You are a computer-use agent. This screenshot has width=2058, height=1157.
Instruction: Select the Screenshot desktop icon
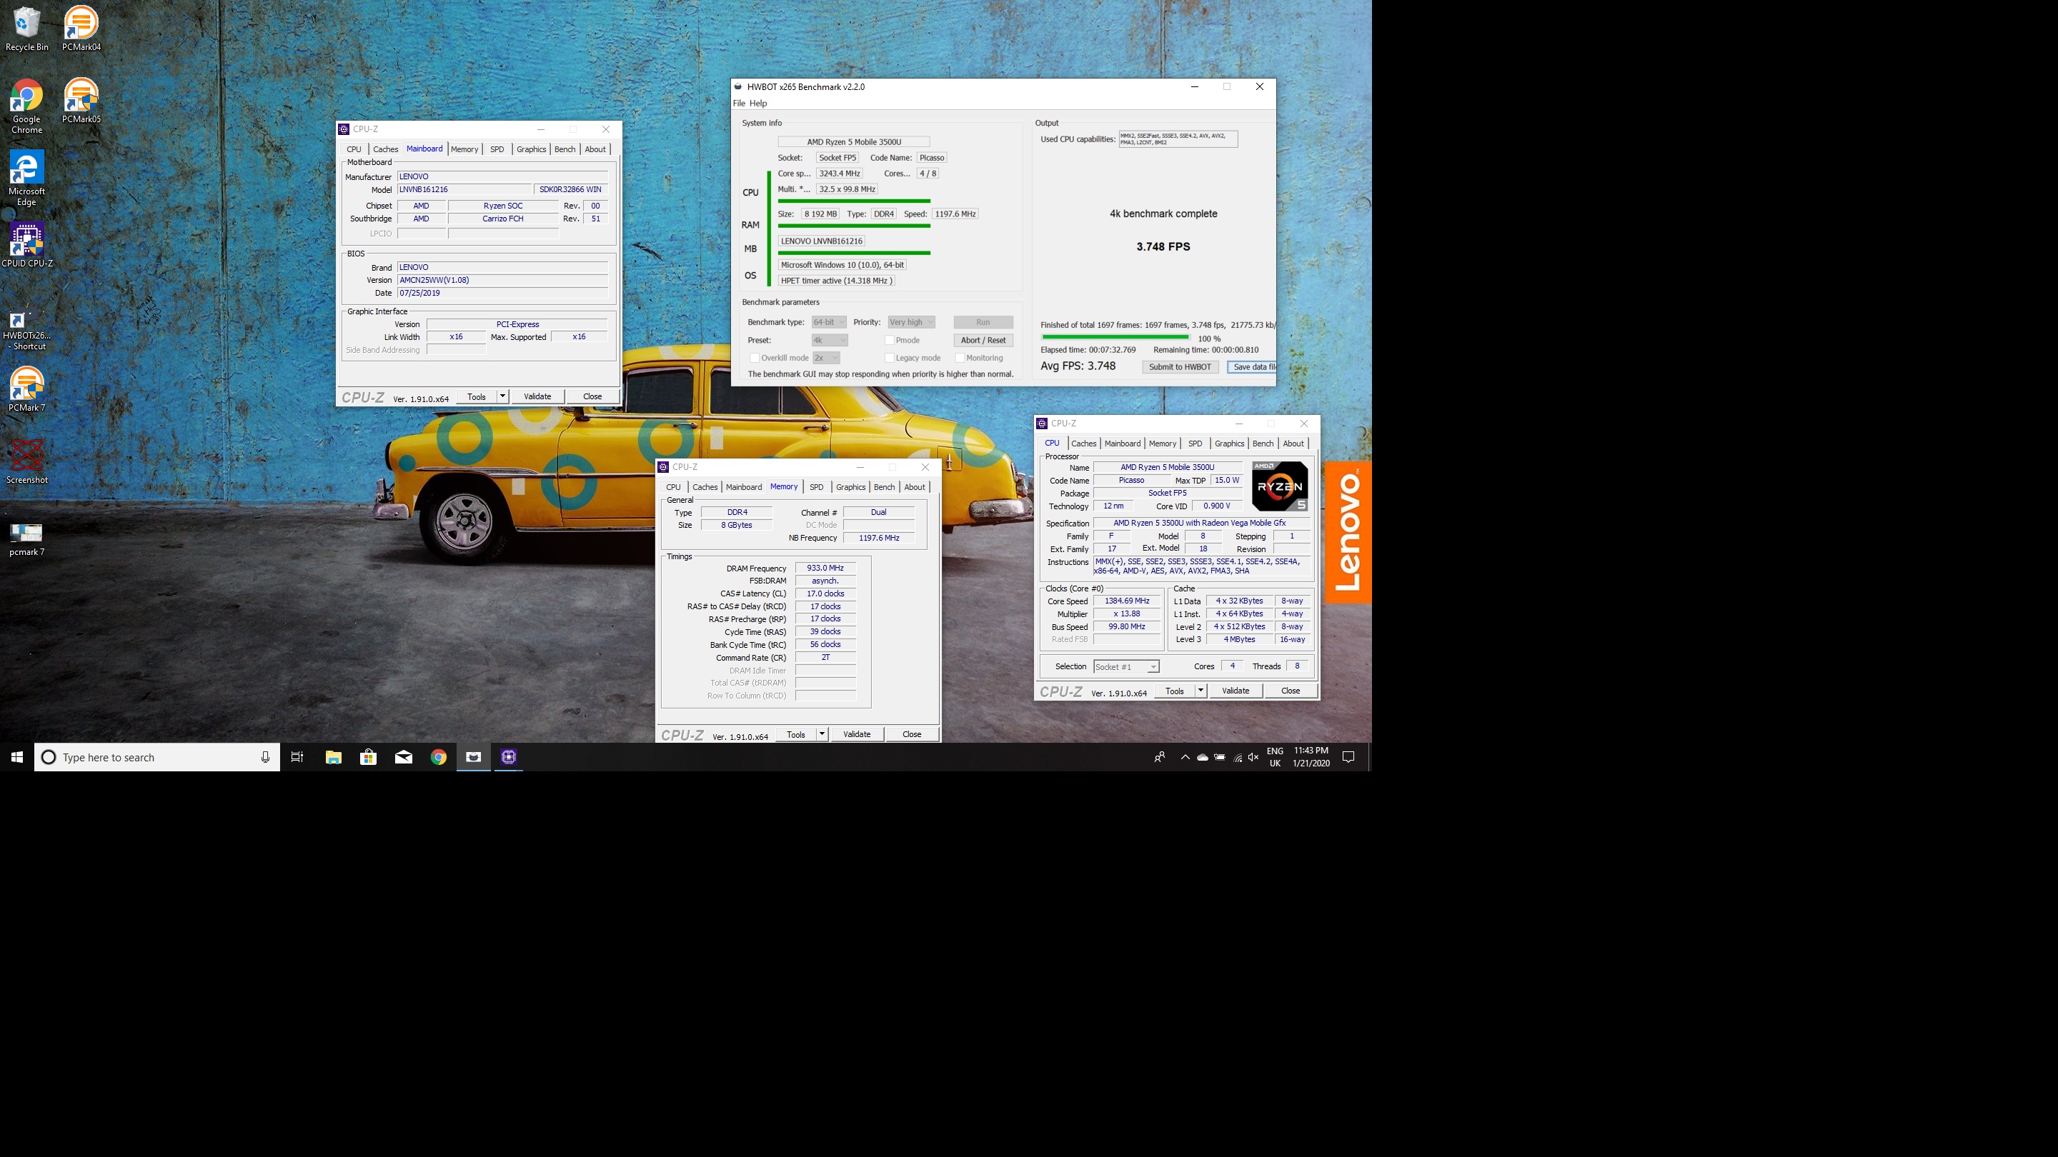click(27, 461)
